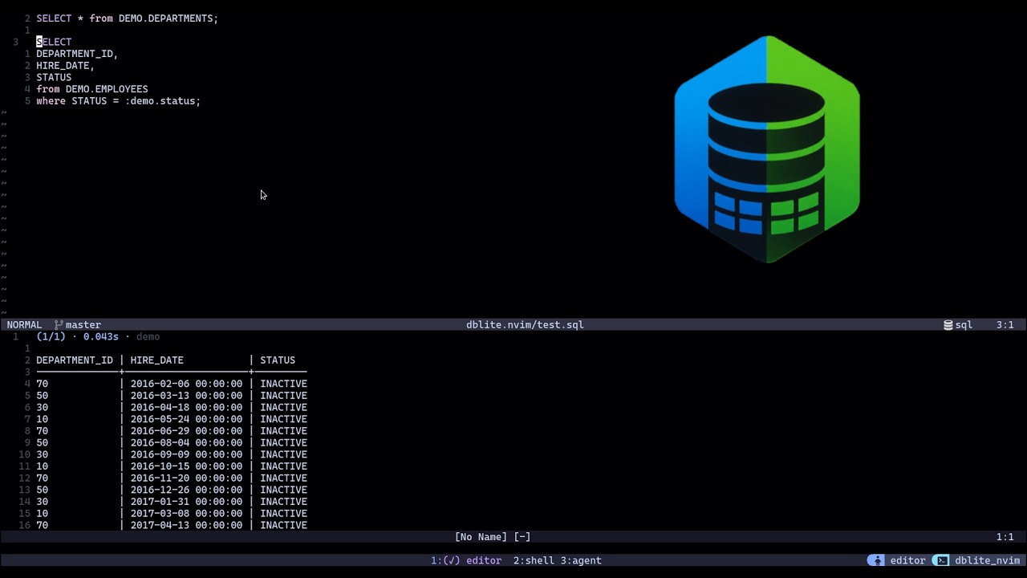
Task: Click the 2016-04-18 00:00:00 hire date cell
Action: pos(186,407)
